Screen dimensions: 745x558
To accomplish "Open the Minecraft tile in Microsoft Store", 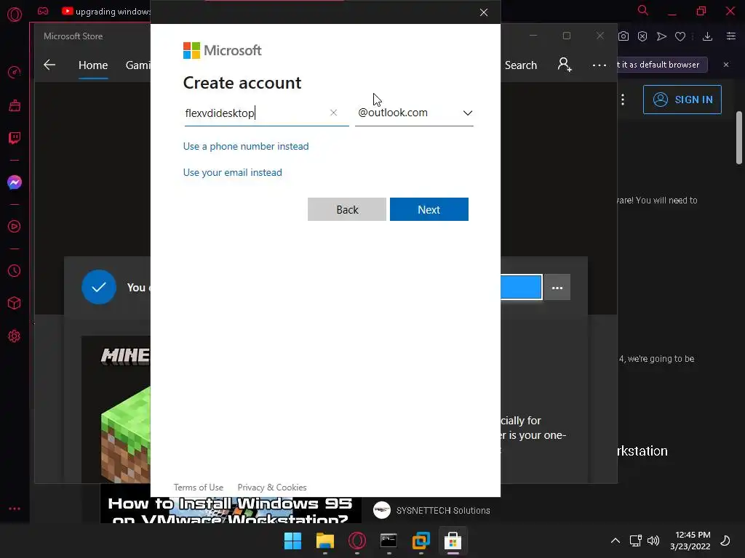I will coord(116,410).
